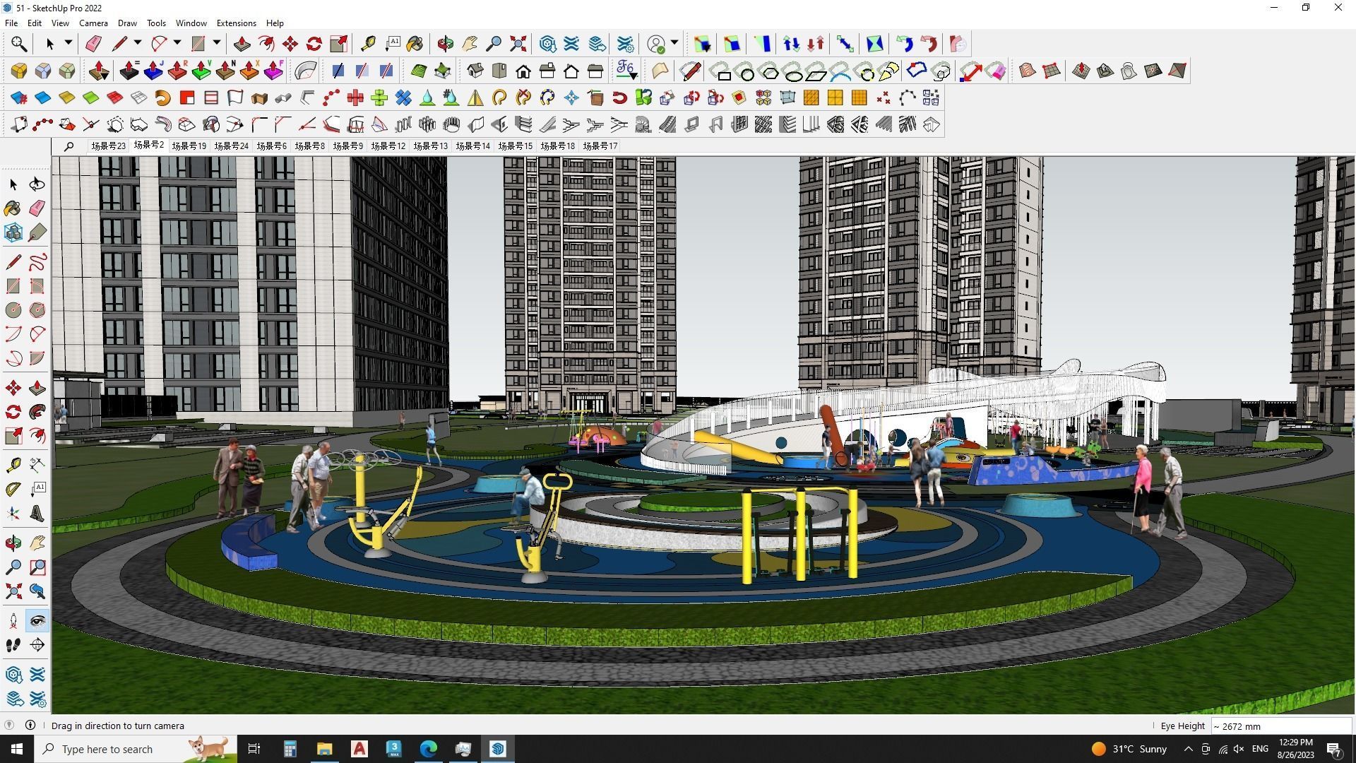Image resolution: width=1356 pixels, height=763 pixels.
Task: Open the 31°C Sunny weather widget
Action: coord(1129,749)
